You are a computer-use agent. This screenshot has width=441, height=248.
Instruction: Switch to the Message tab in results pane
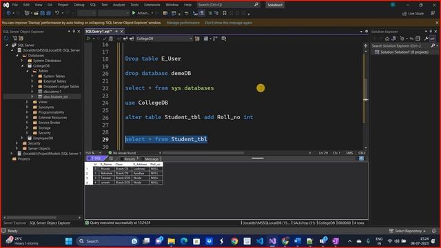click(x=152, y=159)
